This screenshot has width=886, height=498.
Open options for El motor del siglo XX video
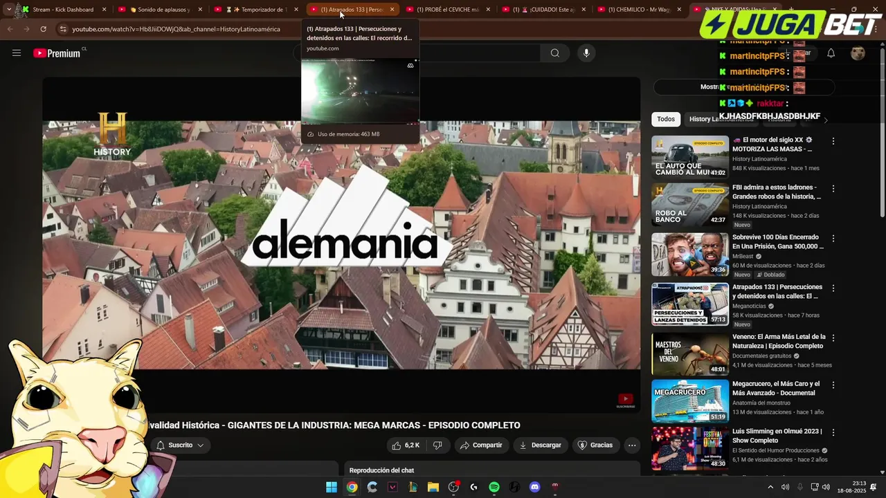[x=833, y=141]
